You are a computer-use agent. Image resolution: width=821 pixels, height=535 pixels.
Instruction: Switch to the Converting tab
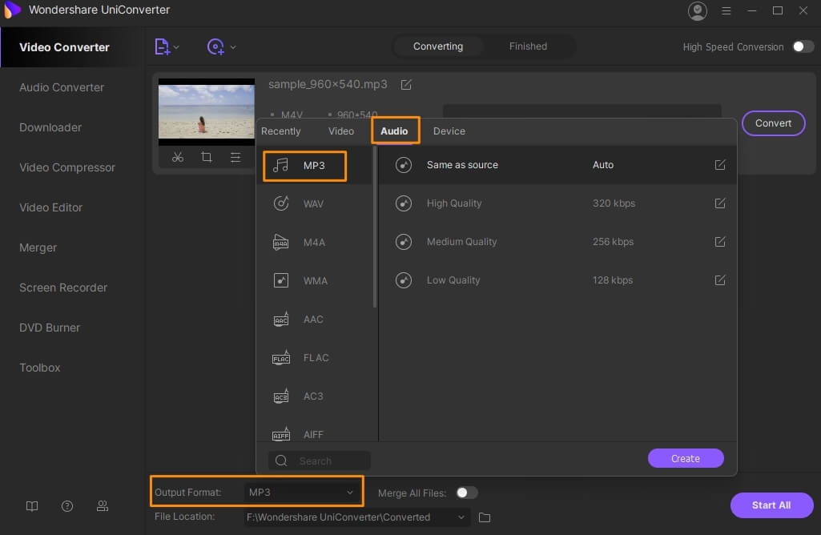tap(437, 46)
